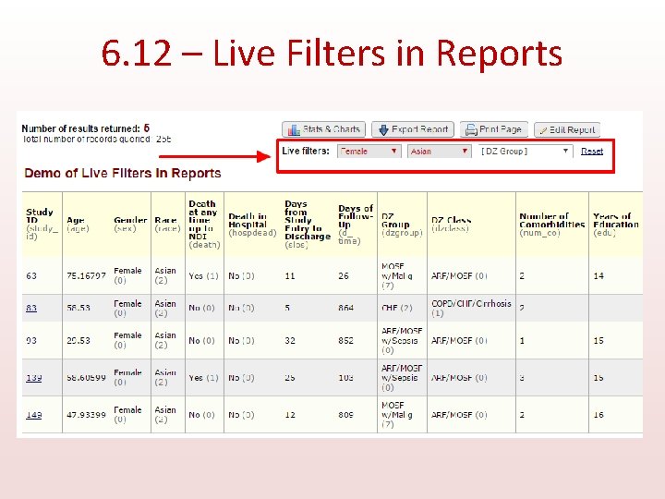The width and height of the screenshot is (665, 499).
Task: Open record with Study ID 139
Action: pos(34,378)
